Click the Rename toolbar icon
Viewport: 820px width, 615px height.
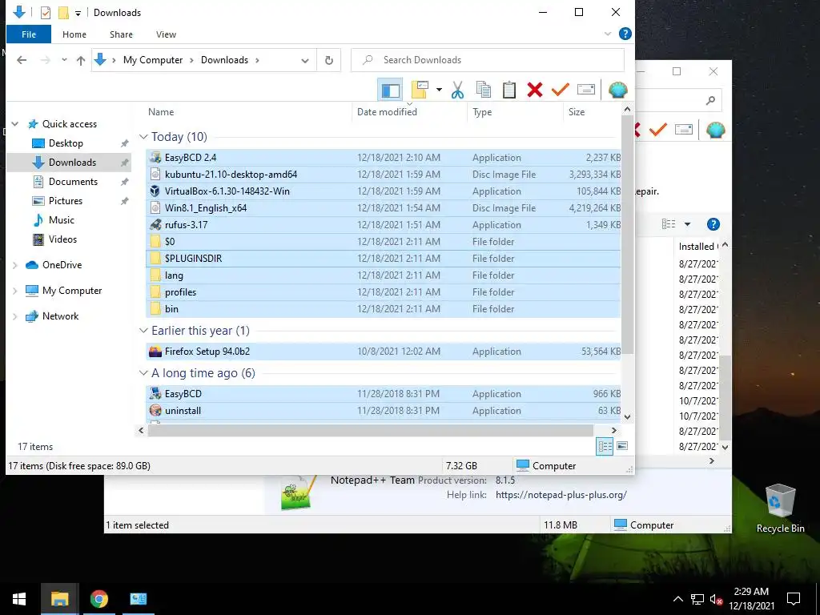[x=585, y=90]
